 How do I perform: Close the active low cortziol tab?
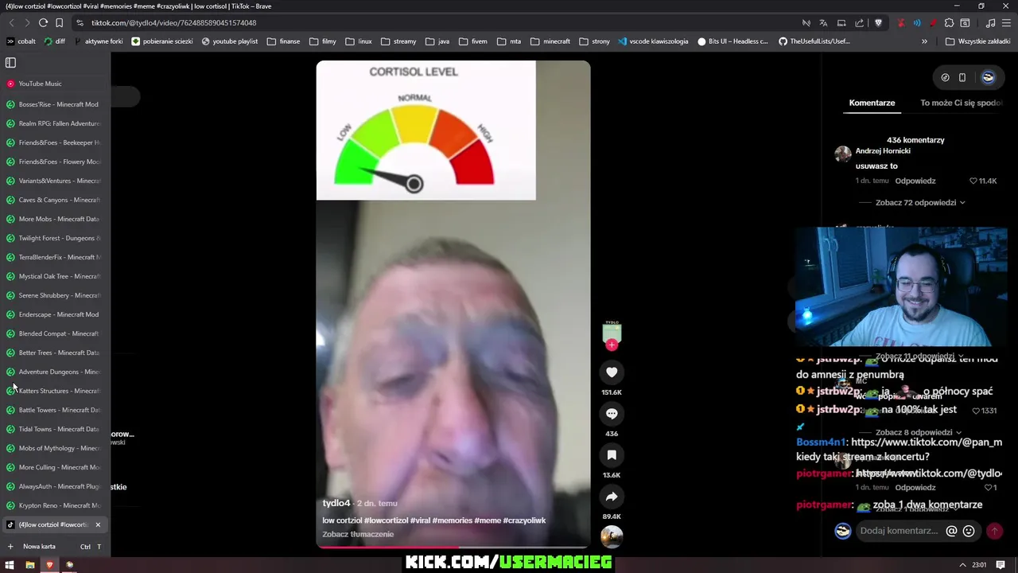tap(98, 524)
